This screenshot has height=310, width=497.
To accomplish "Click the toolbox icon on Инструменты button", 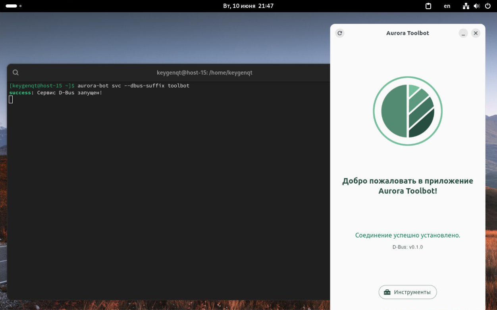I will (387, 292).
